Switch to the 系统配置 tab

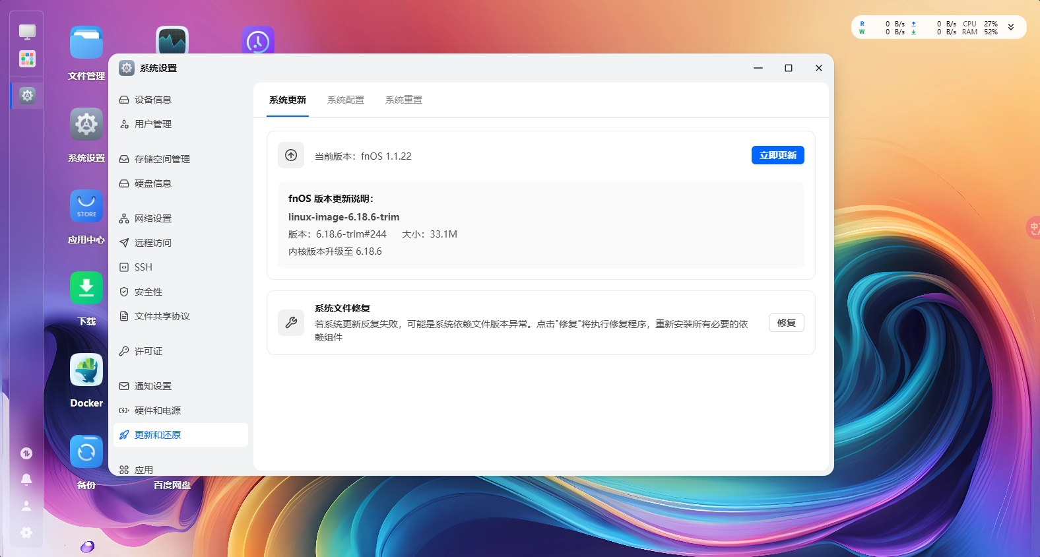point(346,100)
